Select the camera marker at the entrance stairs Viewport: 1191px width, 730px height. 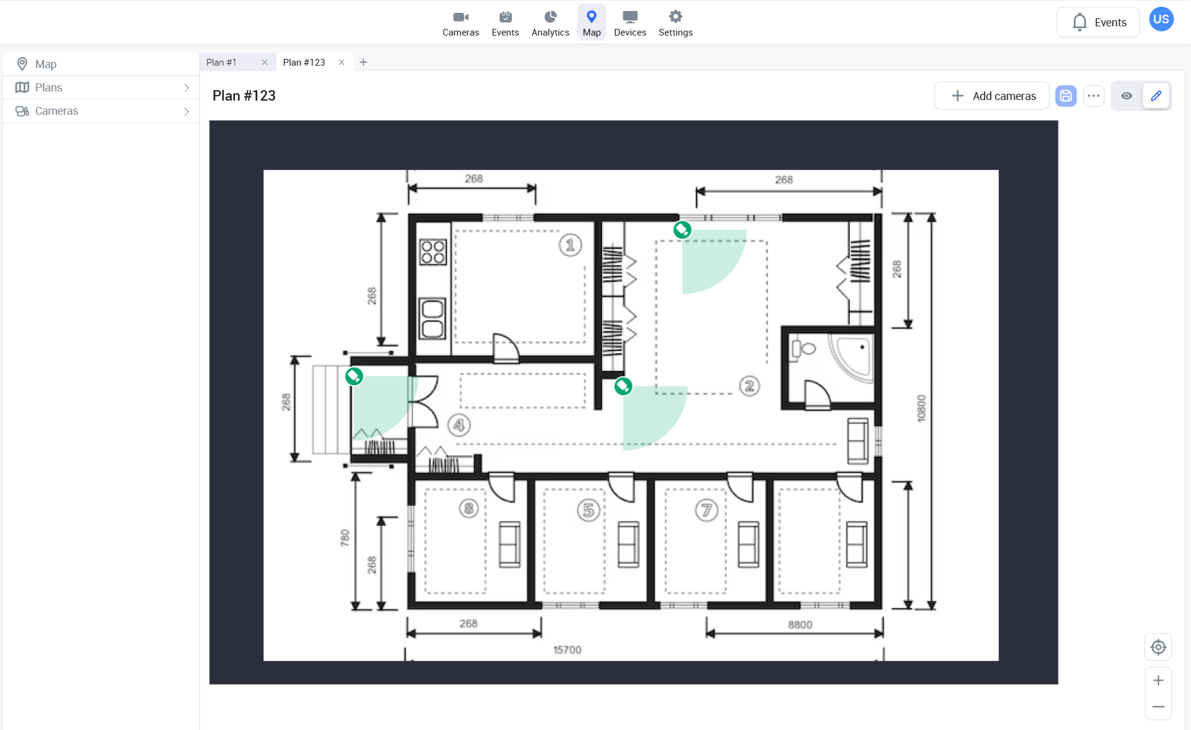pos(354,376)
